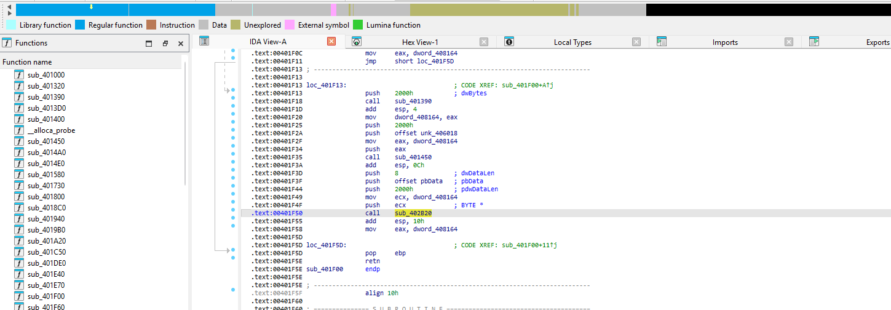Click the function icon beside sub_401800

point(19,197)
